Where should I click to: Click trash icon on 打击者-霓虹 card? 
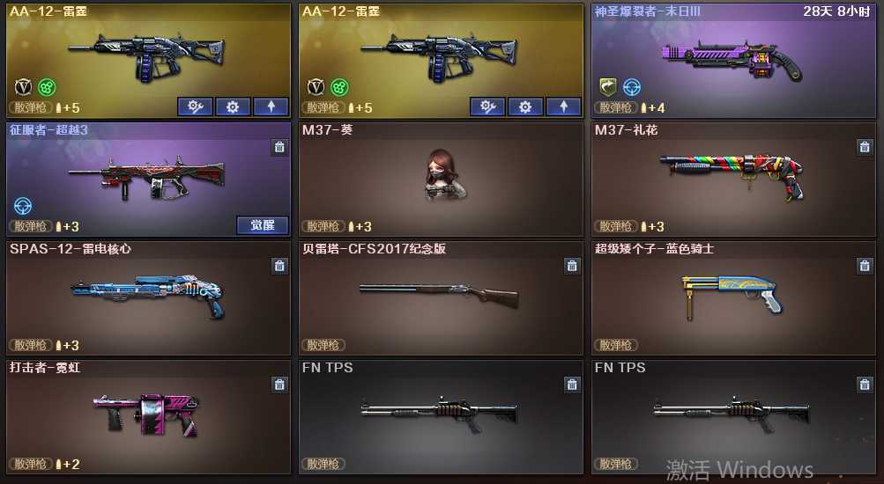point(279,385)
